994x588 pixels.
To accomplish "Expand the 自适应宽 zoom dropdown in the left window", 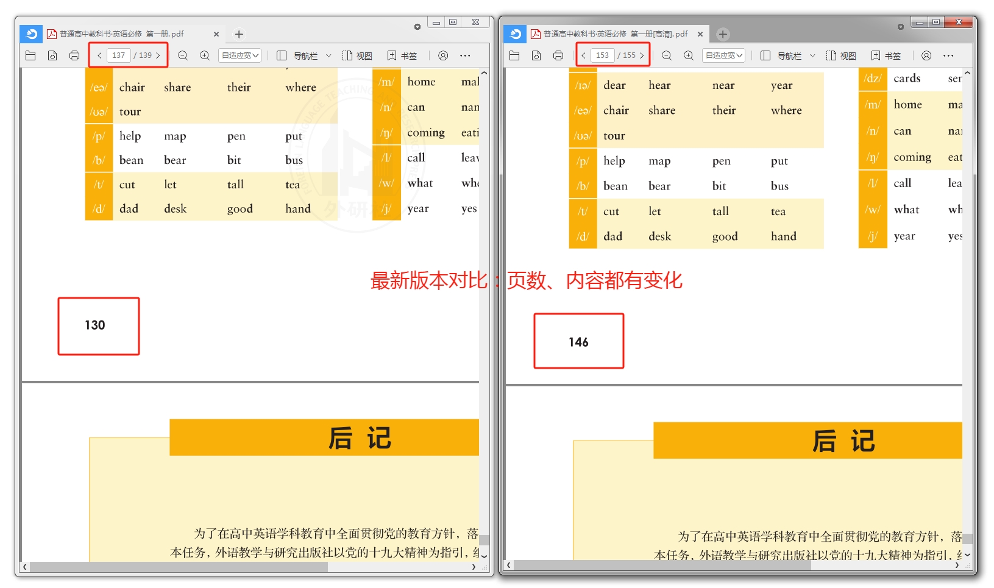I will click(x=240, y=55).
